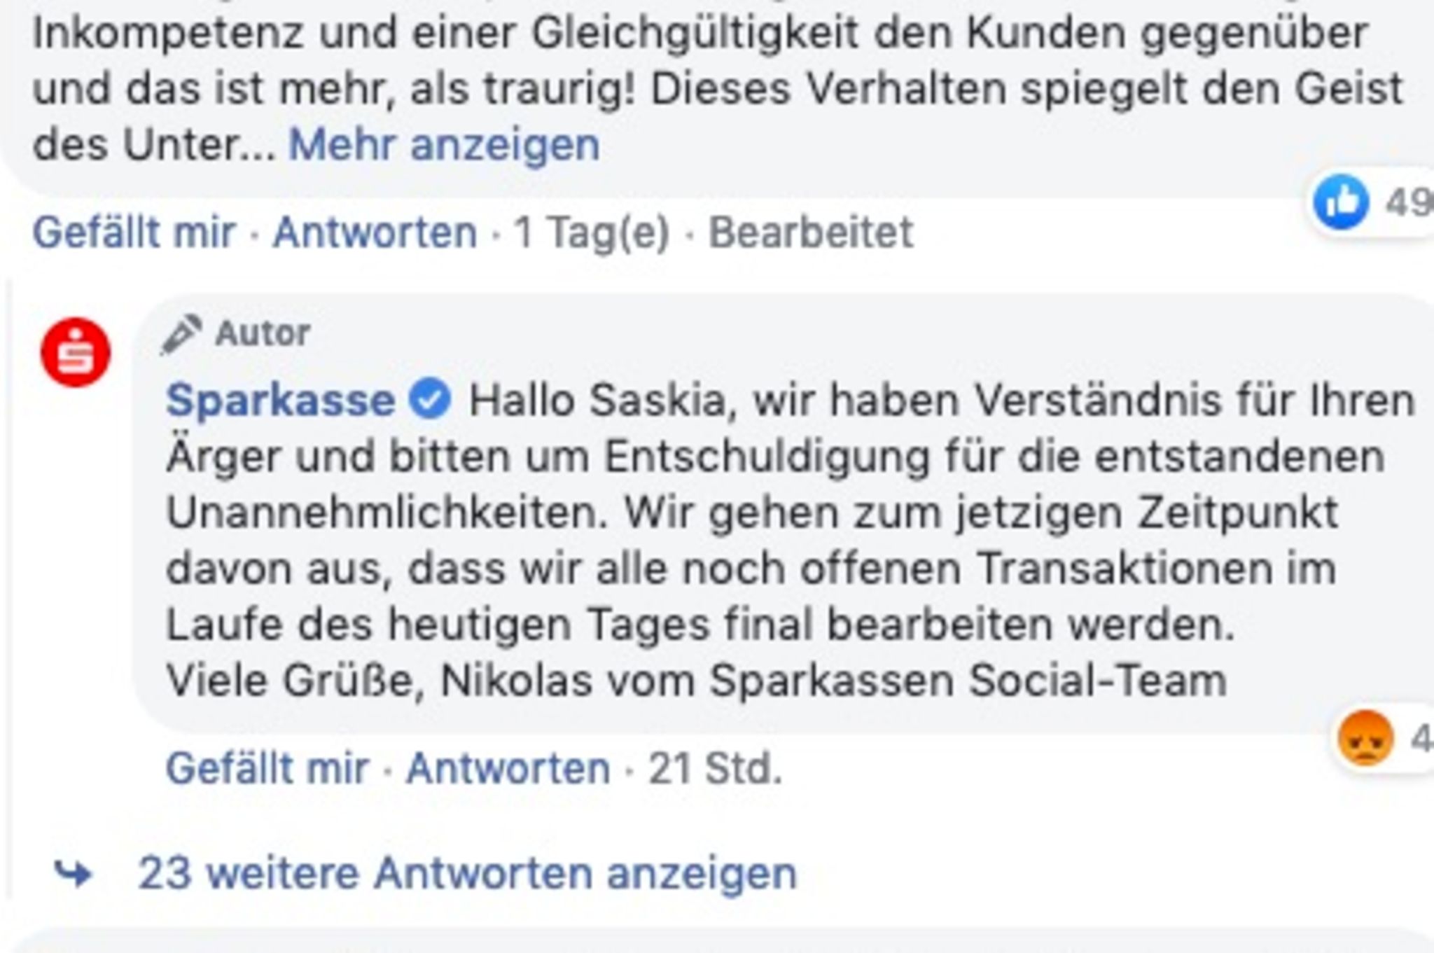Click the curved reply arrow icon
Screen dimensions: 1434x953
74,873
